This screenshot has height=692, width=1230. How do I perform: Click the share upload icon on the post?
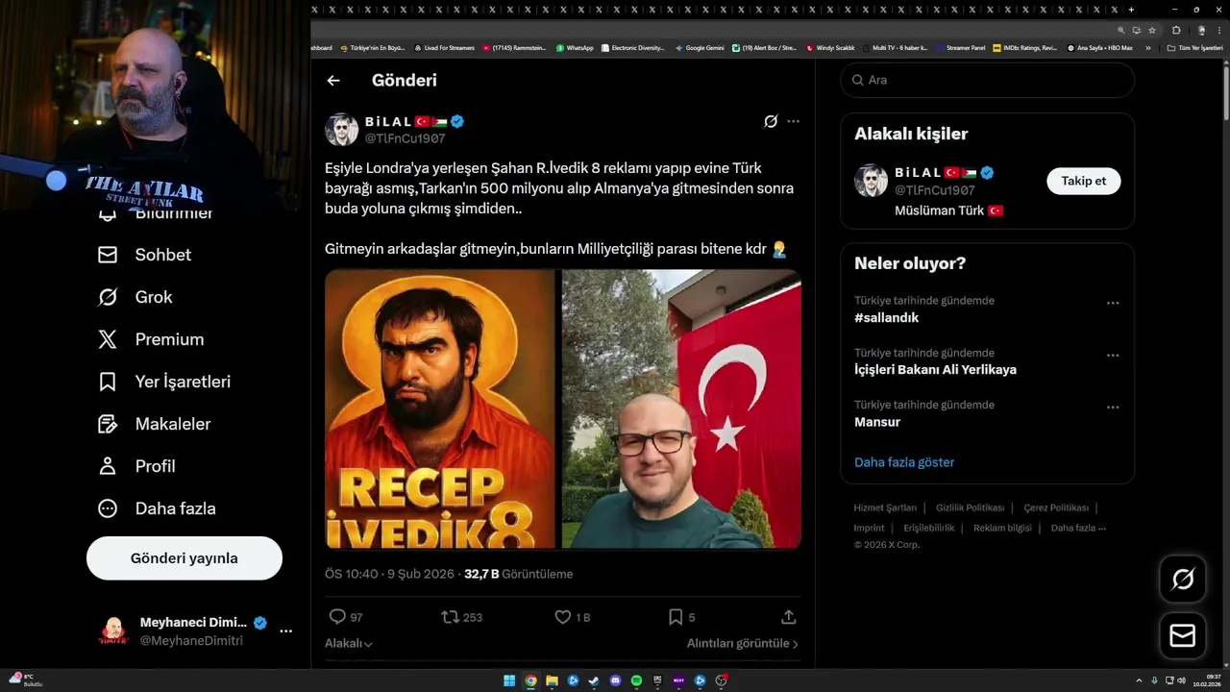coord(789,617)
